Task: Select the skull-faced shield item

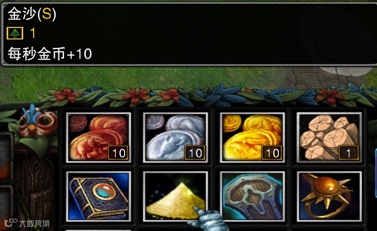Action: coord(252,196)
